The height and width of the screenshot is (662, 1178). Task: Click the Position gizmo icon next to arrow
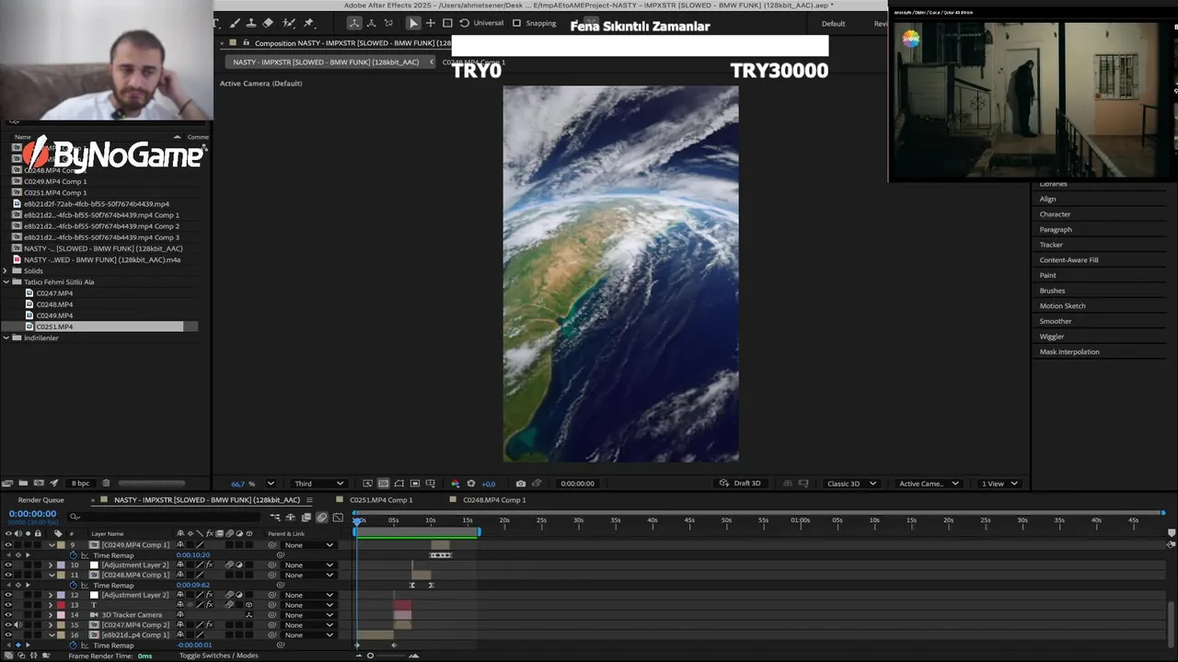[x=431, y=23]
